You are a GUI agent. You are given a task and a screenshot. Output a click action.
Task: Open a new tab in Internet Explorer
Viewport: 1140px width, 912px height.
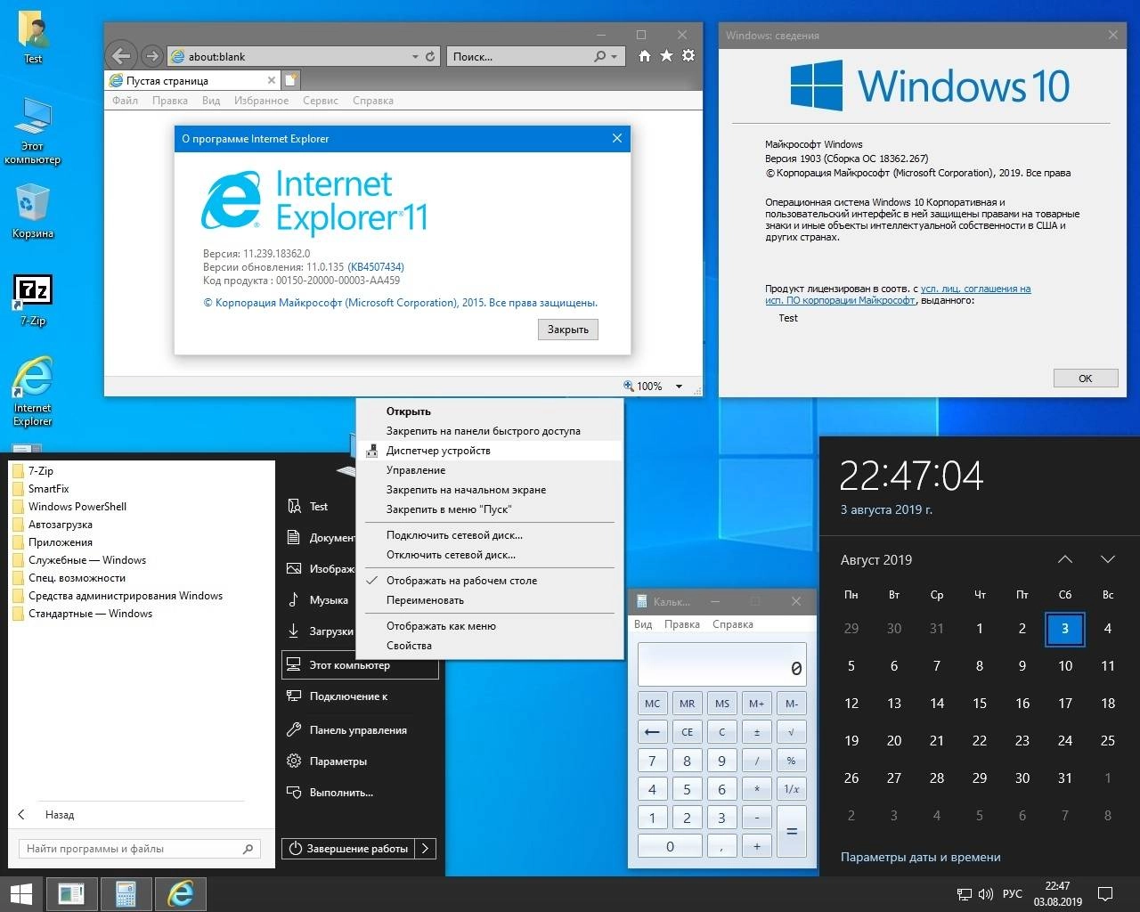click(291, 80)
